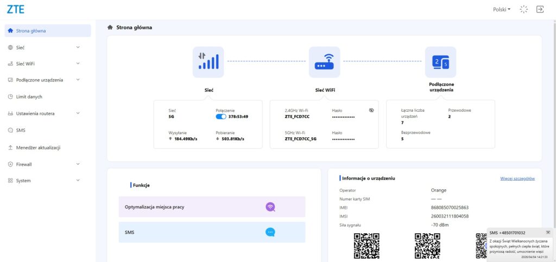Expand the Firewall sidebar section
The image size is (556, 262).
click(78, 164)
